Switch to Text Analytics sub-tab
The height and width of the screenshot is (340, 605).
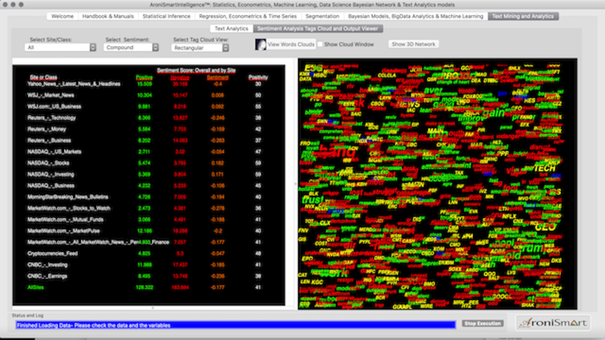[231, 28]
